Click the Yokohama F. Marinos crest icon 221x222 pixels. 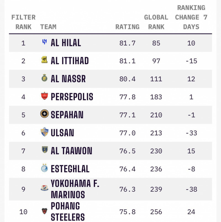coord(44,189)
